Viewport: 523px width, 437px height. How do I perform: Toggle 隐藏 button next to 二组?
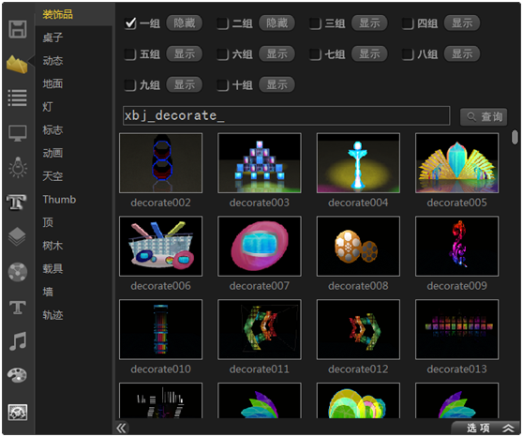click(276, 23)
